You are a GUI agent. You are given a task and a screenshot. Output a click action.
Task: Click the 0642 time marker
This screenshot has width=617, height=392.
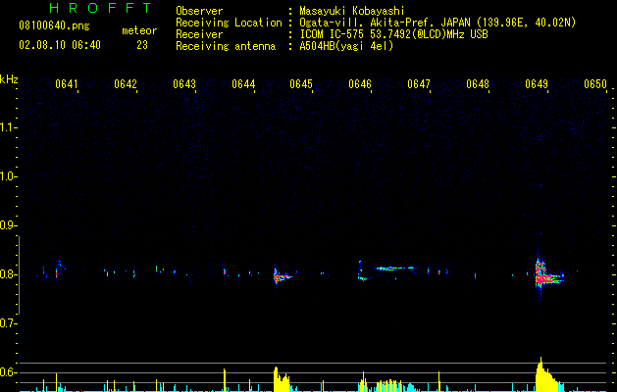click(126, 84)
